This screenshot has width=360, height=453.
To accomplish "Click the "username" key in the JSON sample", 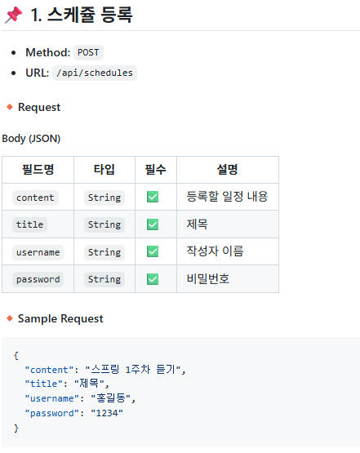I will [51, 398].
